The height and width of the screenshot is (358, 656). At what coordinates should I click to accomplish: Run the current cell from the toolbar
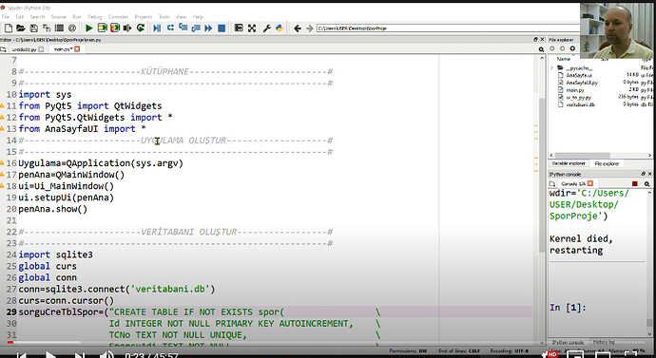pos(102,28)
